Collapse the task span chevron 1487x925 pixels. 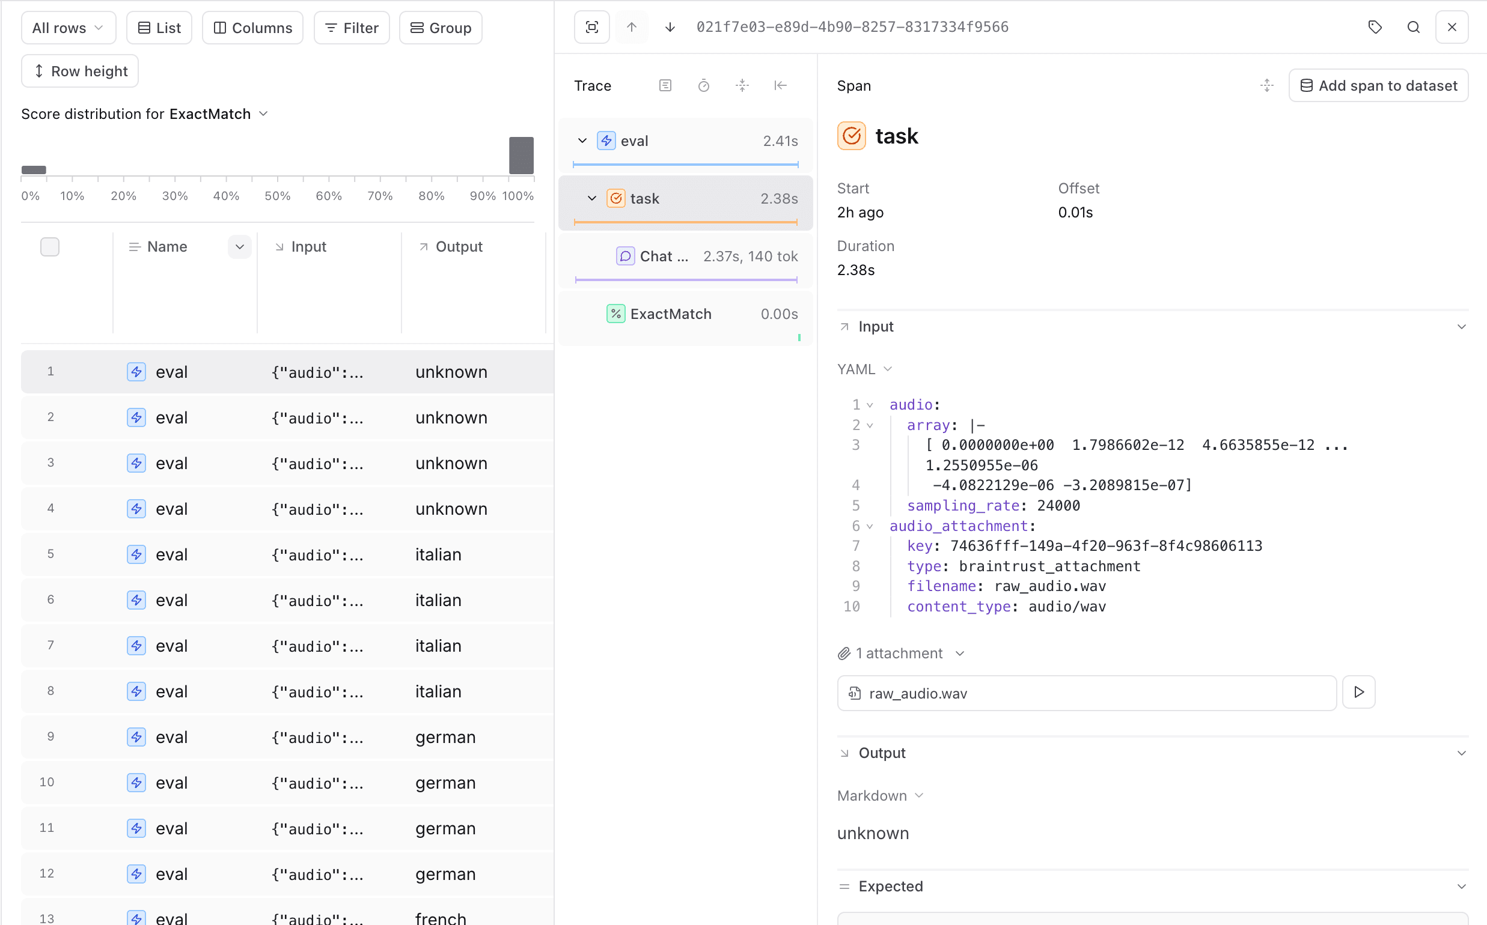click(592, 198)
